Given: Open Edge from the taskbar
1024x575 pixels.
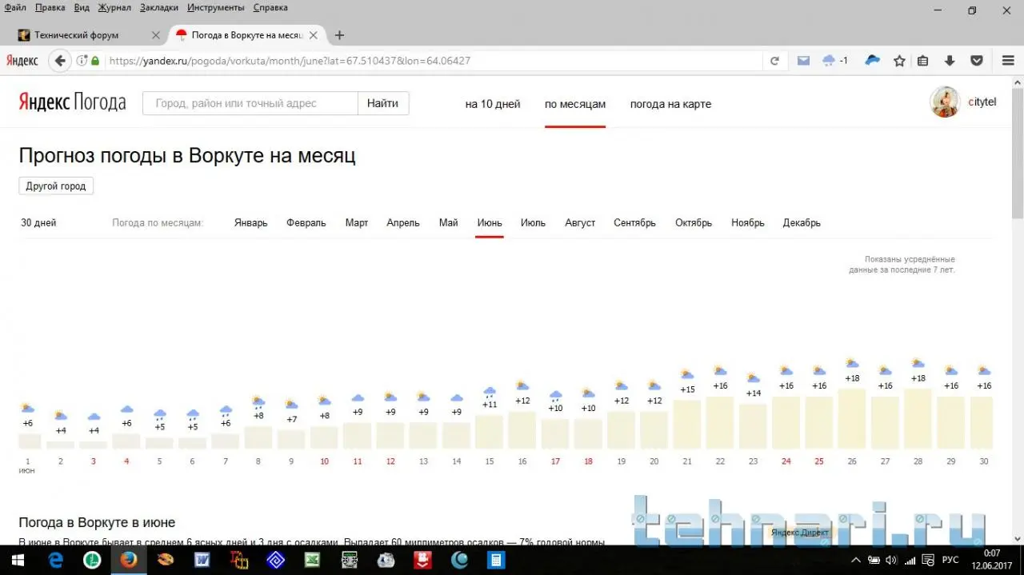Looking at the screenshot, I should click(x=55, y=560).
